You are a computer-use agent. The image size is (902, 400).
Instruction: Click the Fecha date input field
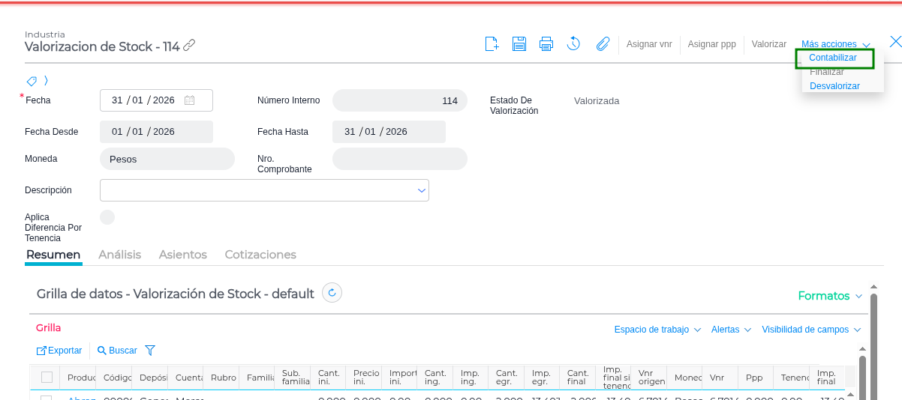[x=146, y=100]
